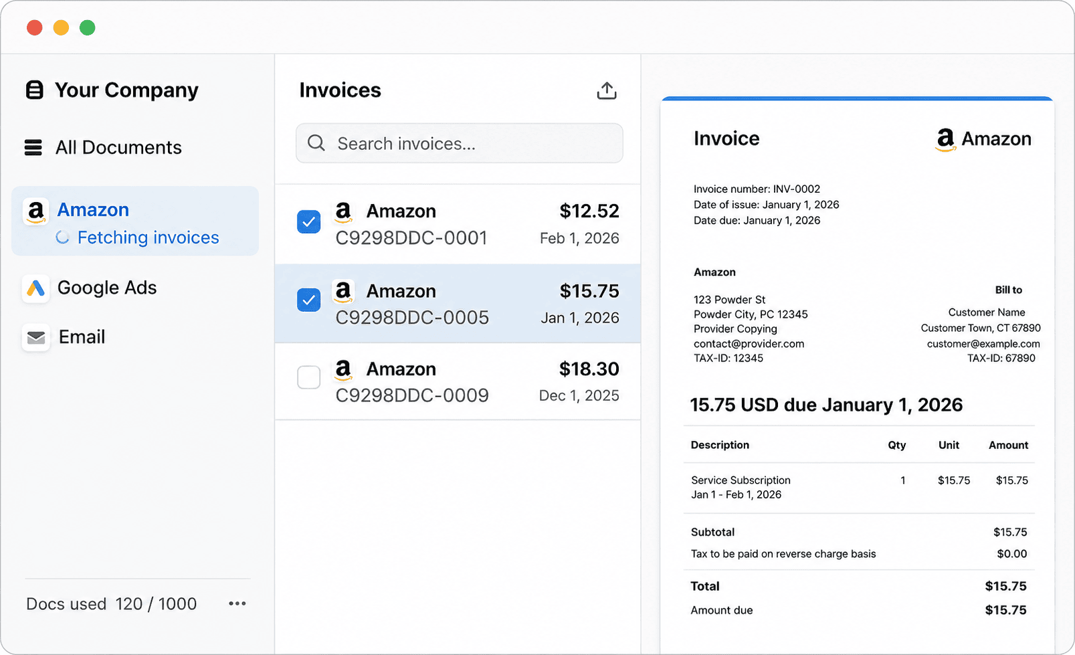The width and height of the screenshot is (1075, 655).
Task: Click into the Search invoices field
Action: (460, 143)
